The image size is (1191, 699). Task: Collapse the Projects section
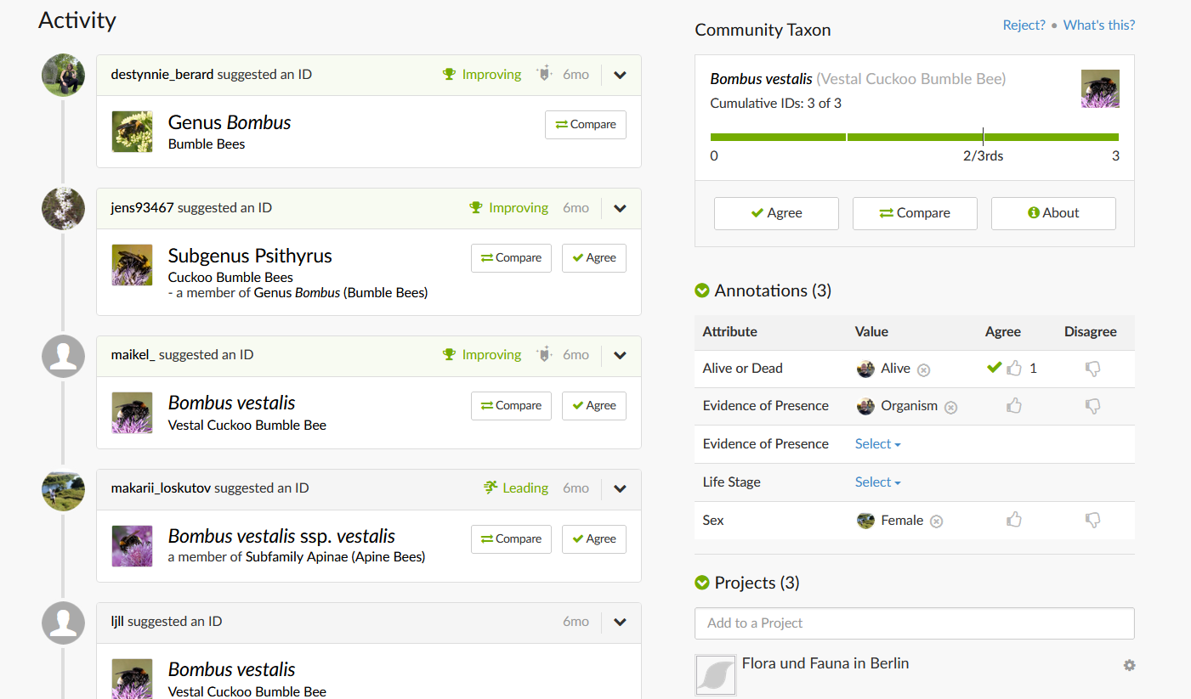(x=702, y=583)
